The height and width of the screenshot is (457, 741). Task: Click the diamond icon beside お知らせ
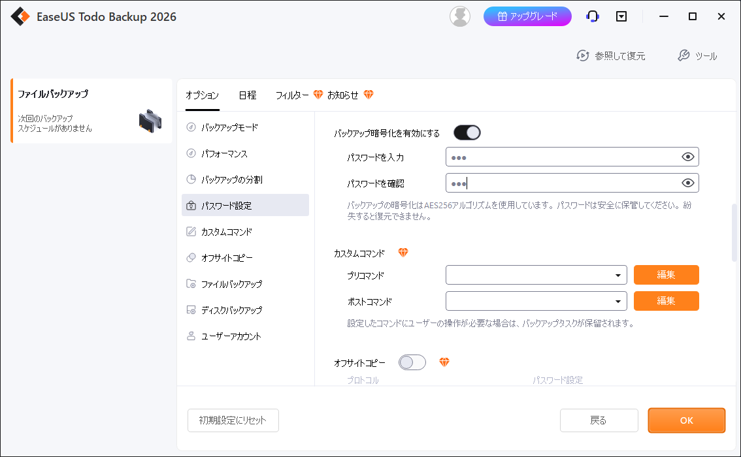pos(369,95)
